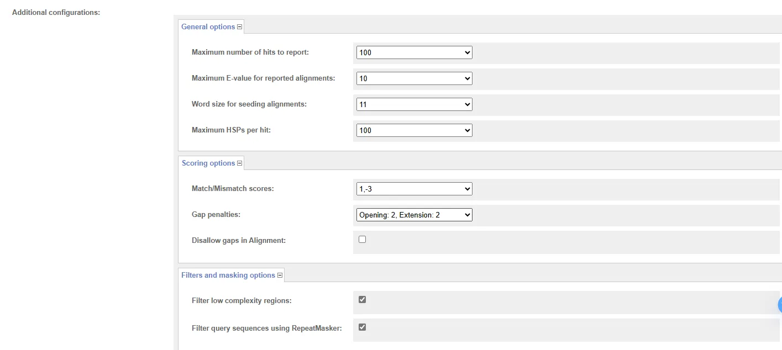Screen dimensions: 782x350
Task: Open Maximum HSPs per hit dropdown
Action: 414,130
